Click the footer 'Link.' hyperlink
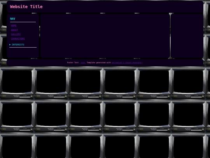210x158 pixels. (x=83, y=62)
